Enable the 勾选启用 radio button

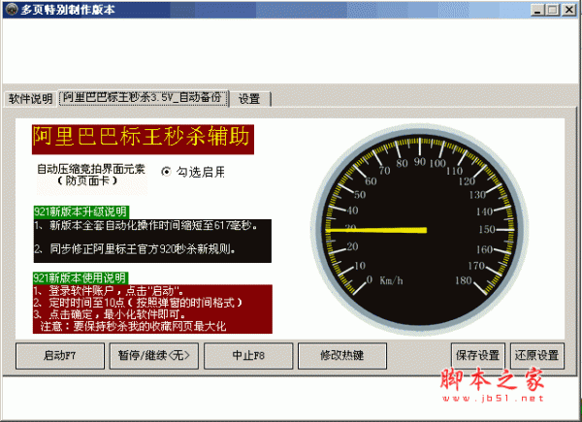[x=166, y=172]
